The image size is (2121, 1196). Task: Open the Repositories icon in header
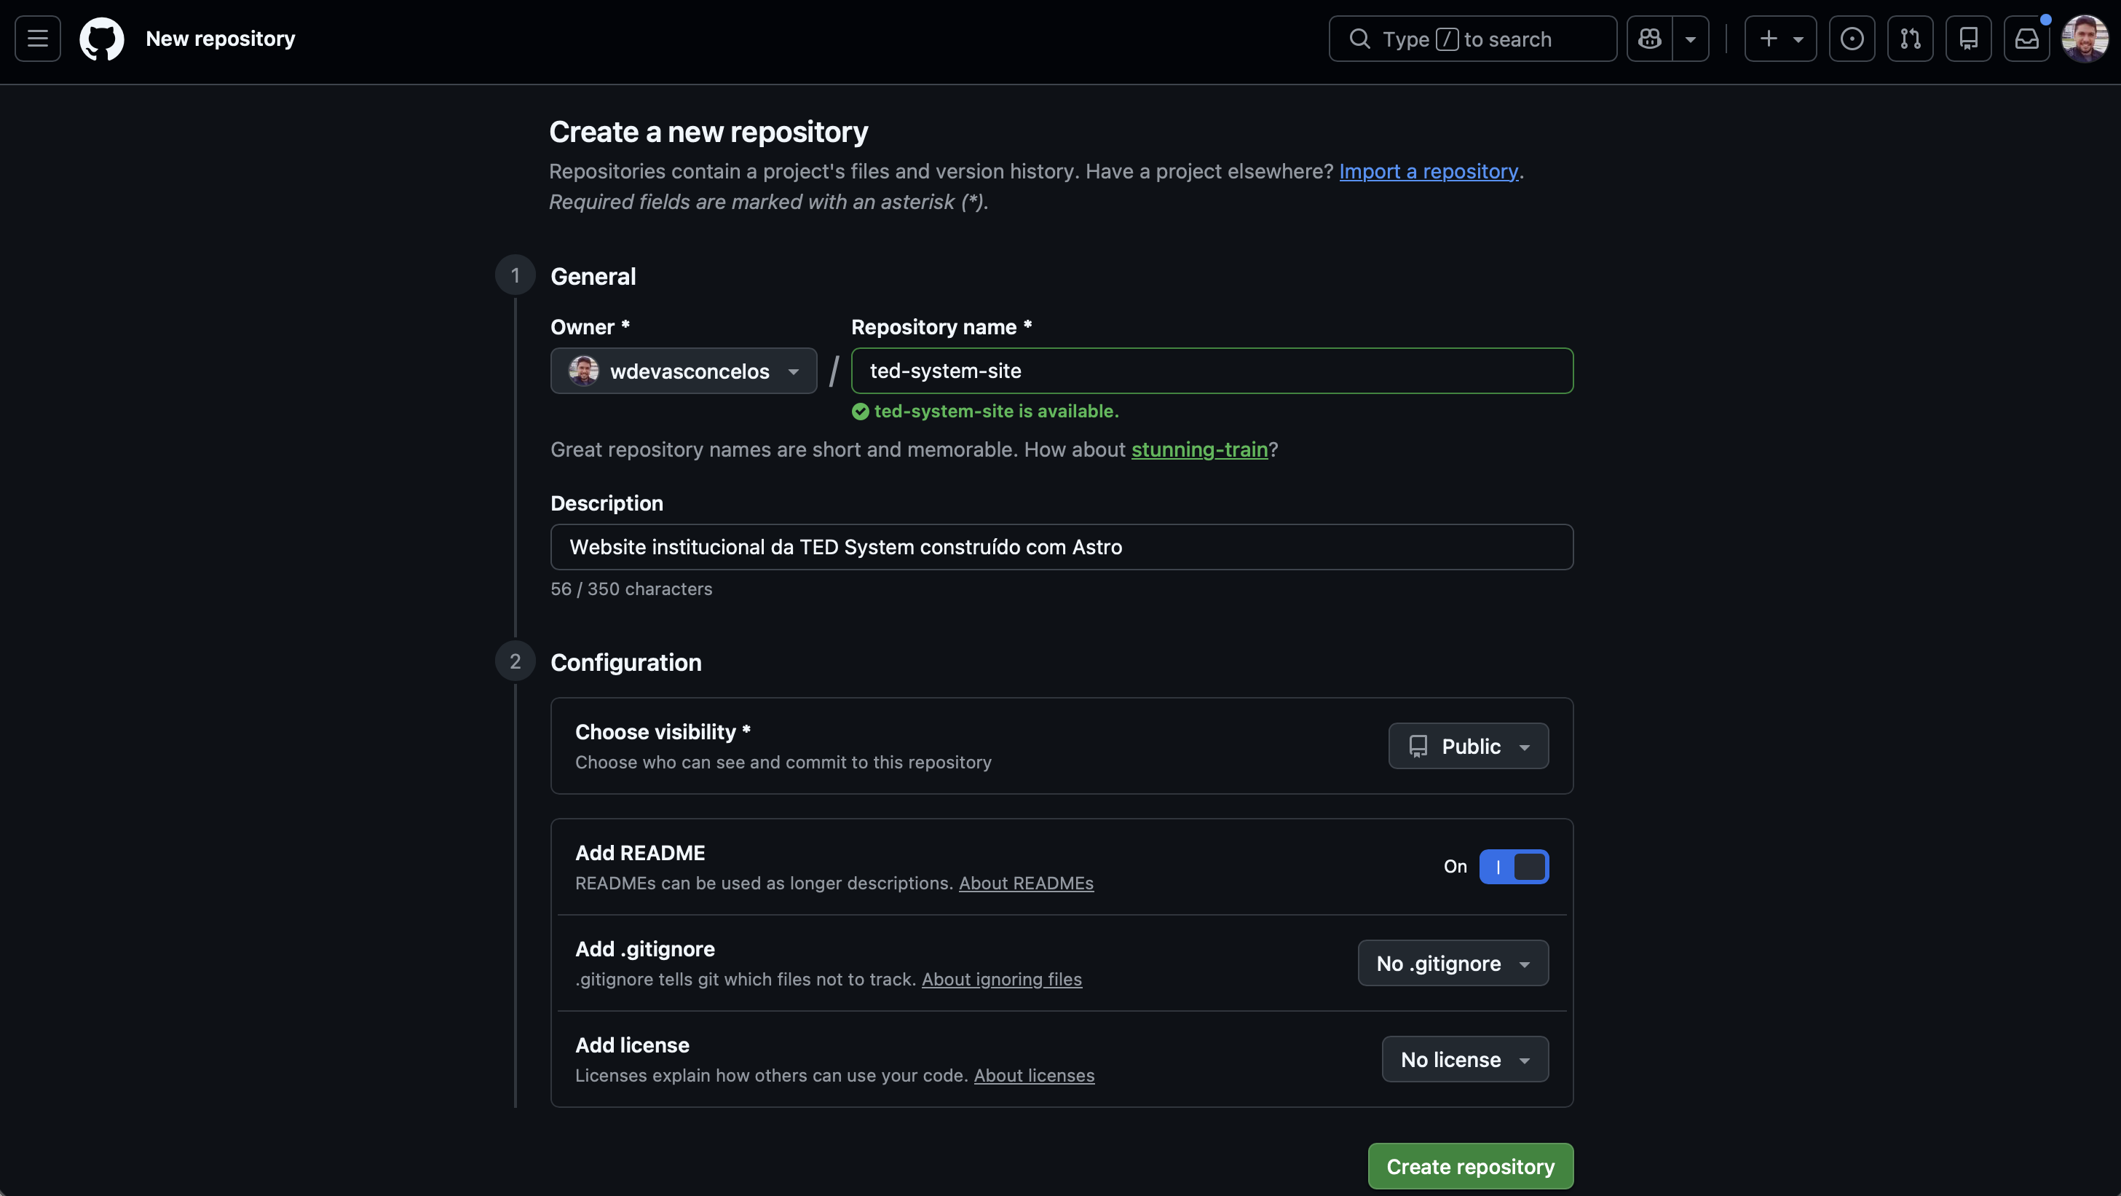coord(1969,39)
